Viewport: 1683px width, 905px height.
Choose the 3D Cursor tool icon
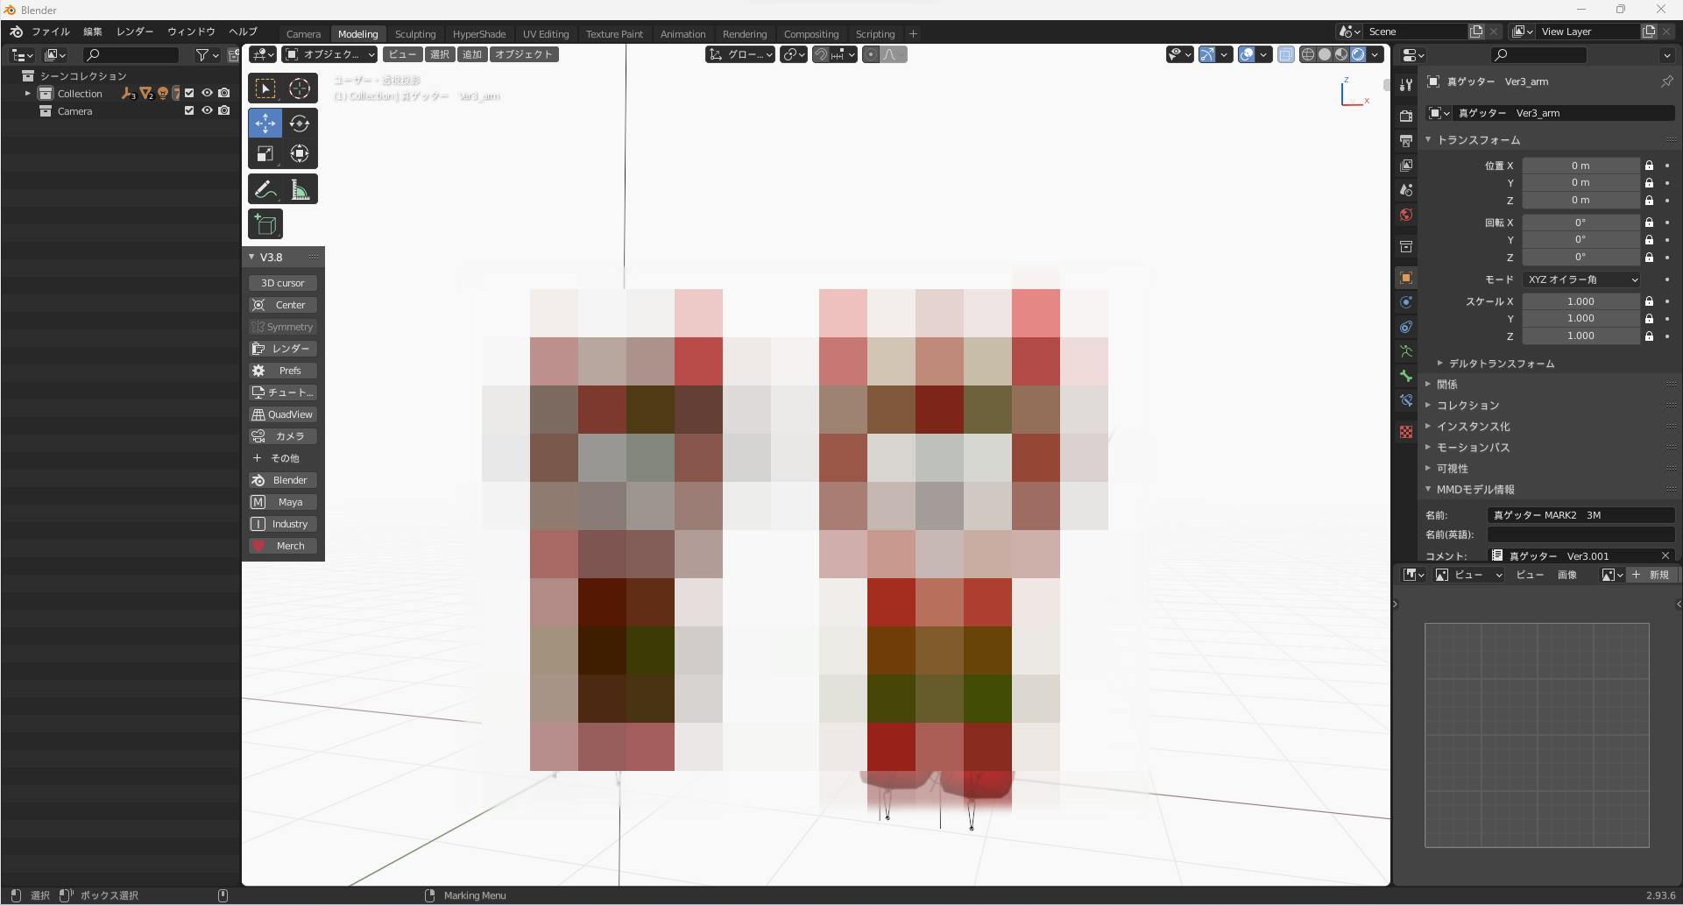tap(300, 88)
